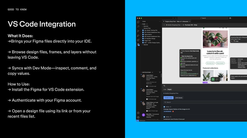This screenshot has height=138, width=247.
Task: Select the green inspect cursor tool on canvas
Action: pyautogui.click(x=213, y=79)
